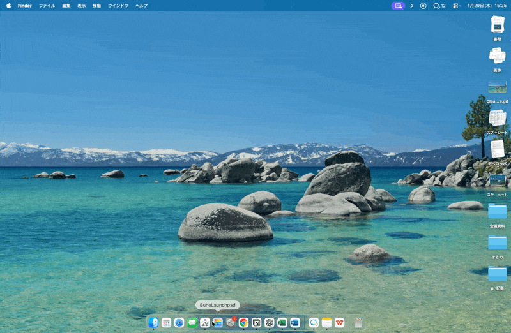This screenshot has width=511, height=333.
Task: Click the screen recording stop indicator
Action: [x=423, y=5]
